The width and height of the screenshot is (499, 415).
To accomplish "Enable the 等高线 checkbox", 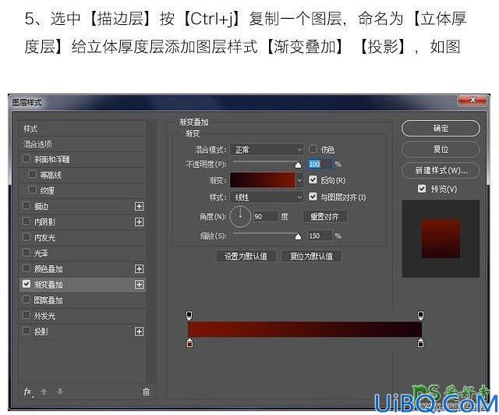I will [32, 174].
